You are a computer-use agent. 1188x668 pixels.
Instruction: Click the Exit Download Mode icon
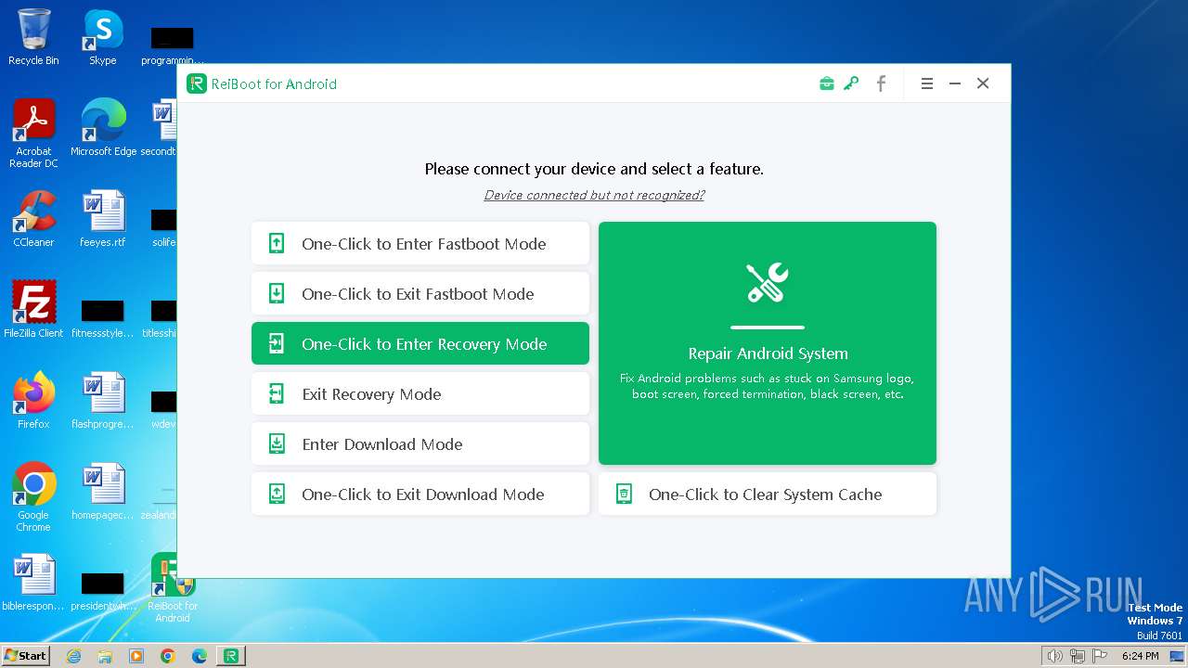(277, 494)
